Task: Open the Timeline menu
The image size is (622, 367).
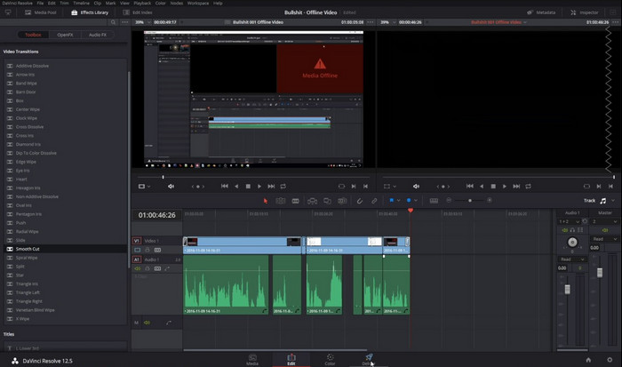Action: click(x=81, y=3)
